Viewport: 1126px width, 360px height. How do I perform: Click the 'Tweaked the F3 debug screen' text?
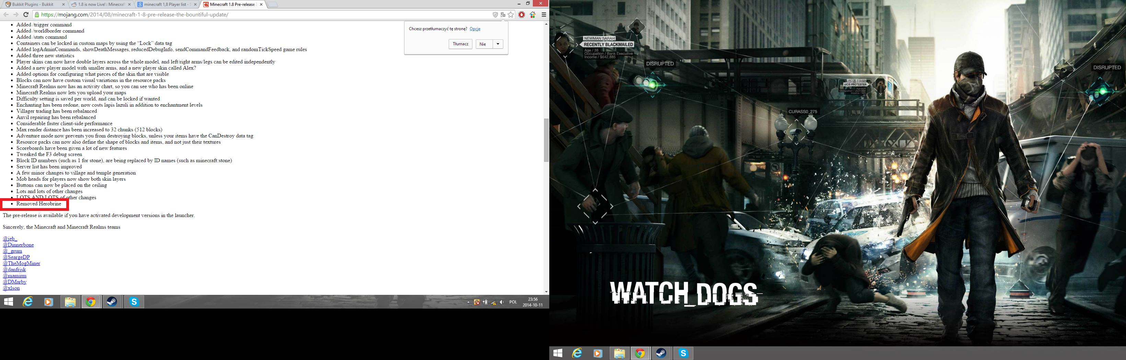click(x=49, y=155)
